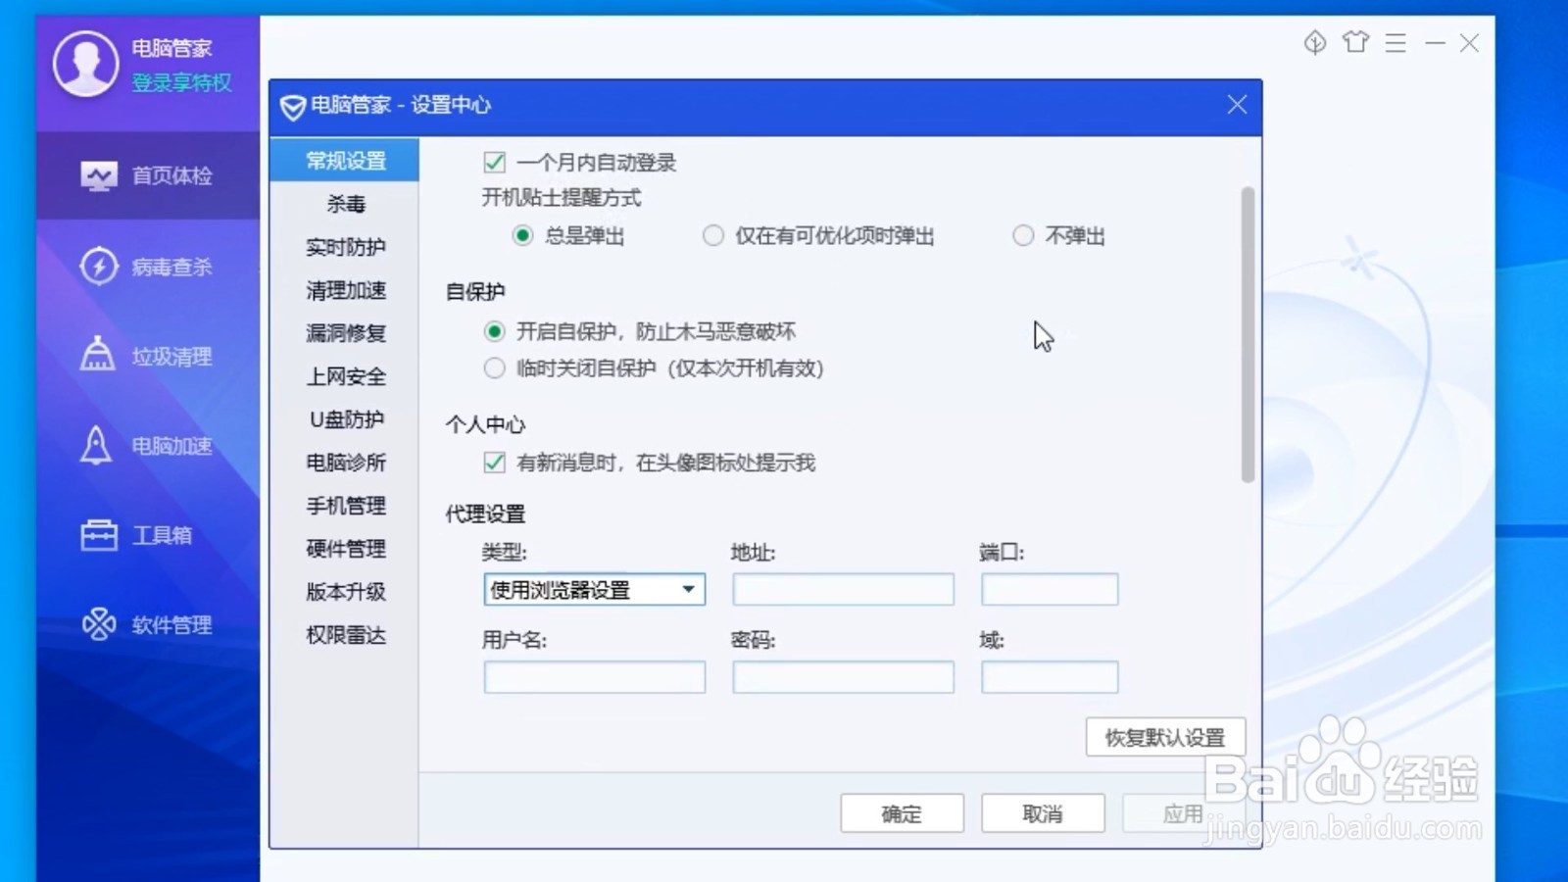Switch to 电脑诊所 settings tab
This screenshot has width=1568, height=882.
[x=345, y=463]
